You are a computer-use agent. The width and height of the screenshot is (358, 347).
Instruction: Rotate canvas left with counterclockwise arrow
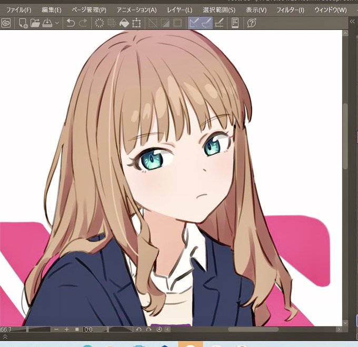pos(138,330)
